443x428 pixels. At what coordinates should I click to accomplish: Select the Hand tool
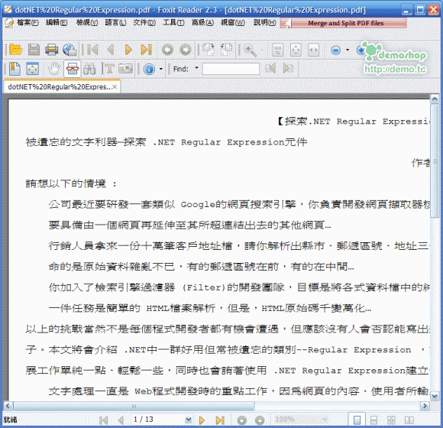click(x=53, y=69)
